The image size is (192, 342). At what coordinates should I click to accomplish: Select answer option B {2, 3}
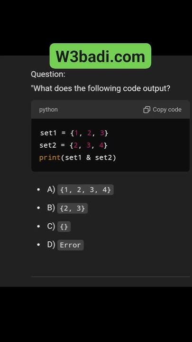click(x=67, y=208)
